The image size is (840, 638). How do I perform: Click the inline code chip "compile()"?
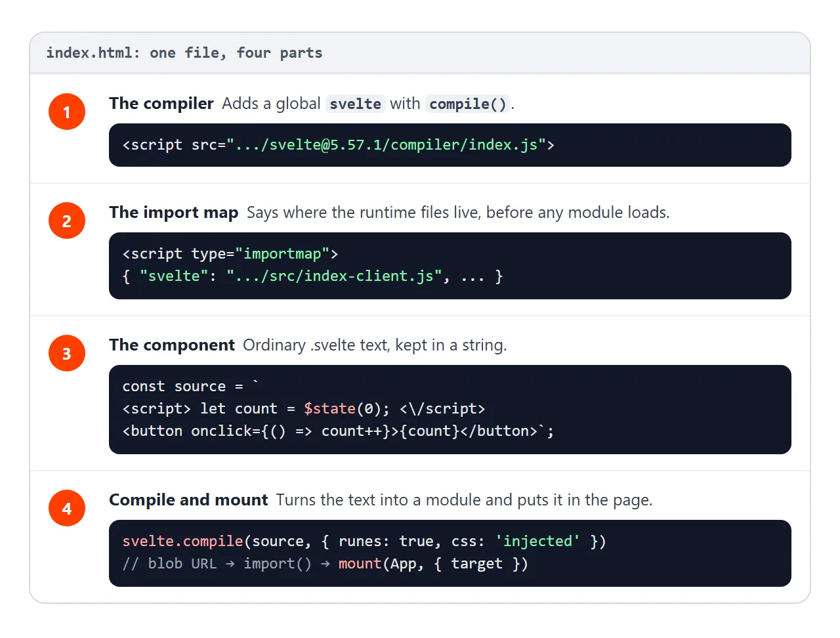point(468,104)
